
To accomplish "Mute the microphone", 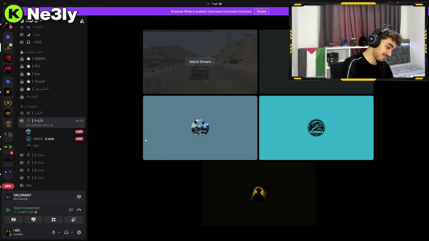I will click(x=54, y=232).
